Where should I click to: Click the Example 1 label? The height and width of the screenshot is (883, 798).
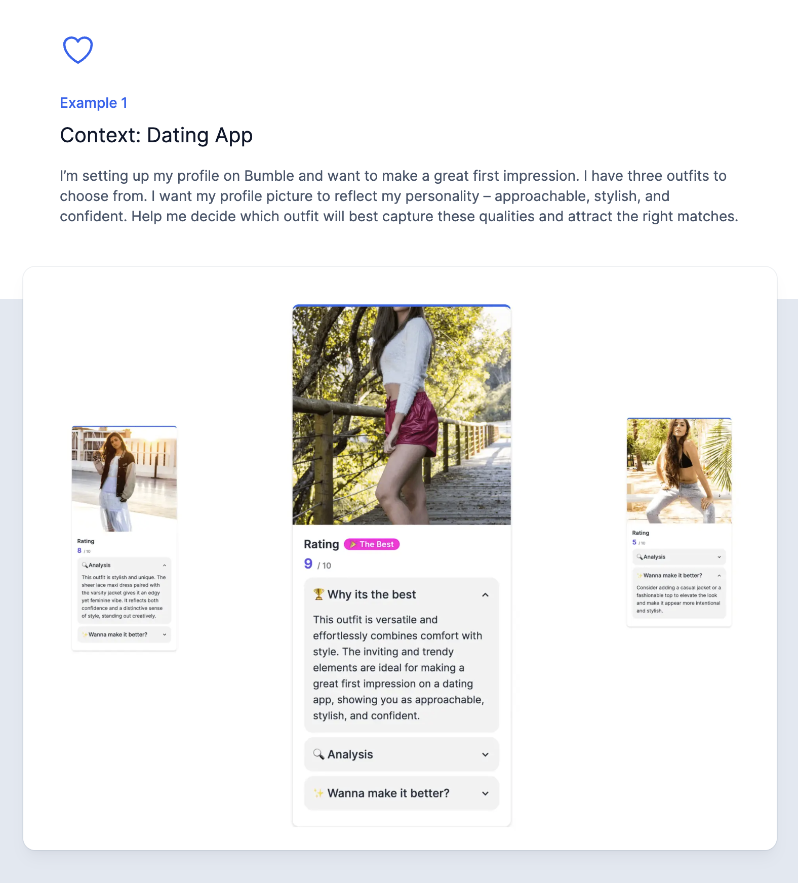click(x=94, y=103)
